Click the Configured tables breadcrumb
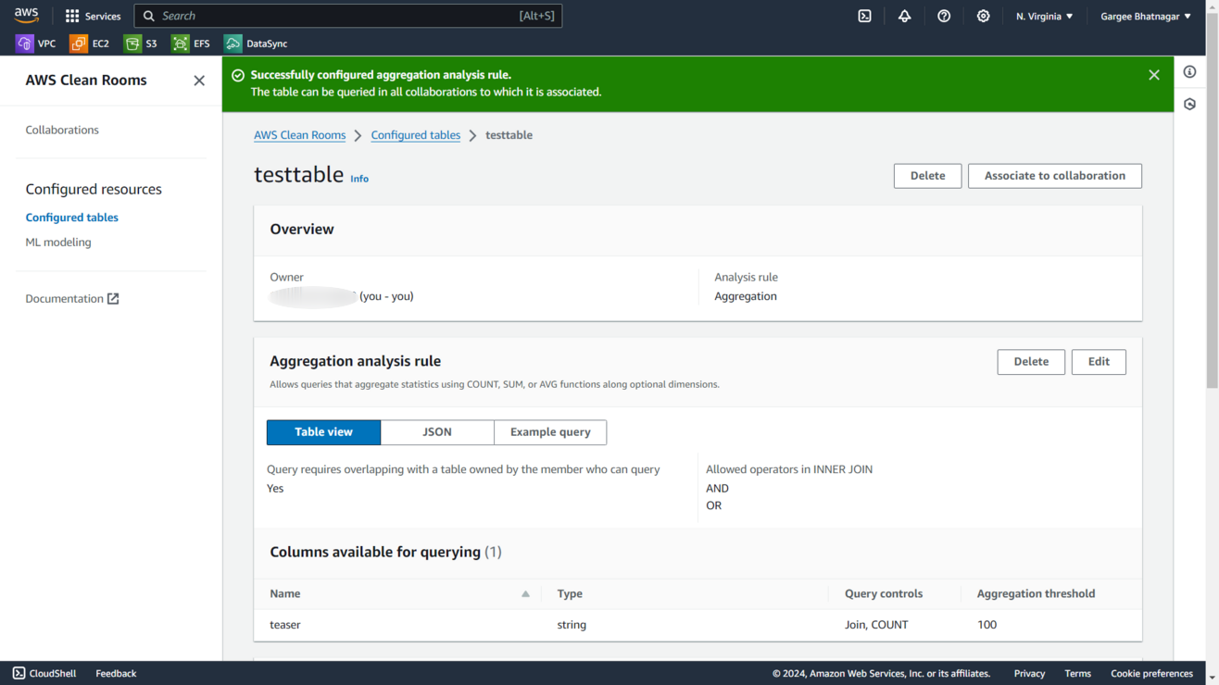The height and width of the screenshot is (685, 1219). (415, 135)
